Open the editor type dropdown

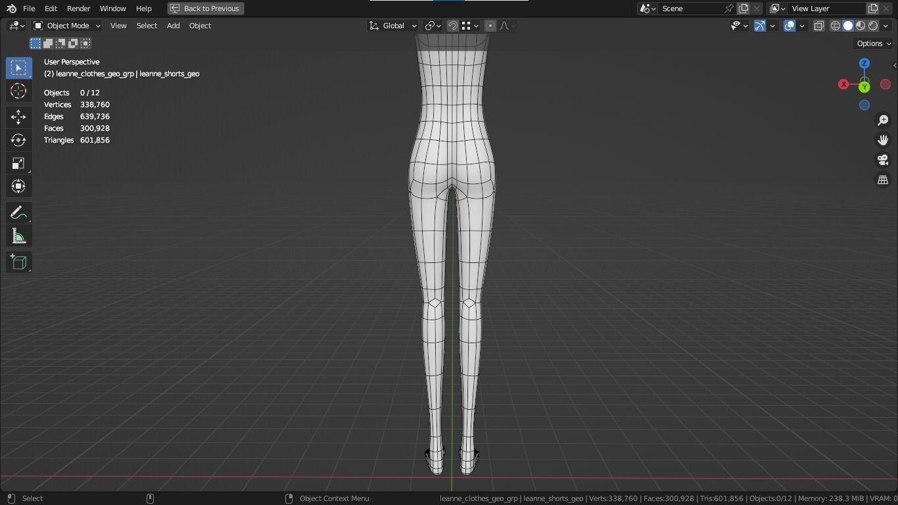point(16,26)
